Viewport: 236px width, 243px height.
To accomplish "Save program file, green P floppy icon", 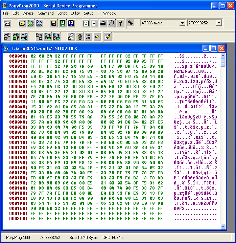I will [x=63, y=23].
